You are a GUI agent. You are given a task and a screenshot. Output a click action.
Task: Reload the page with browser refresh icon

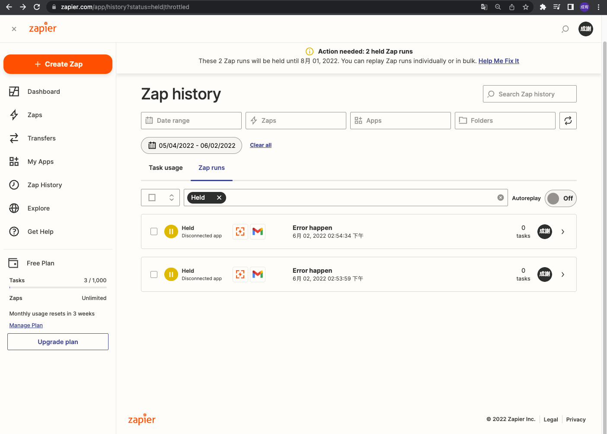pos(37,7)
